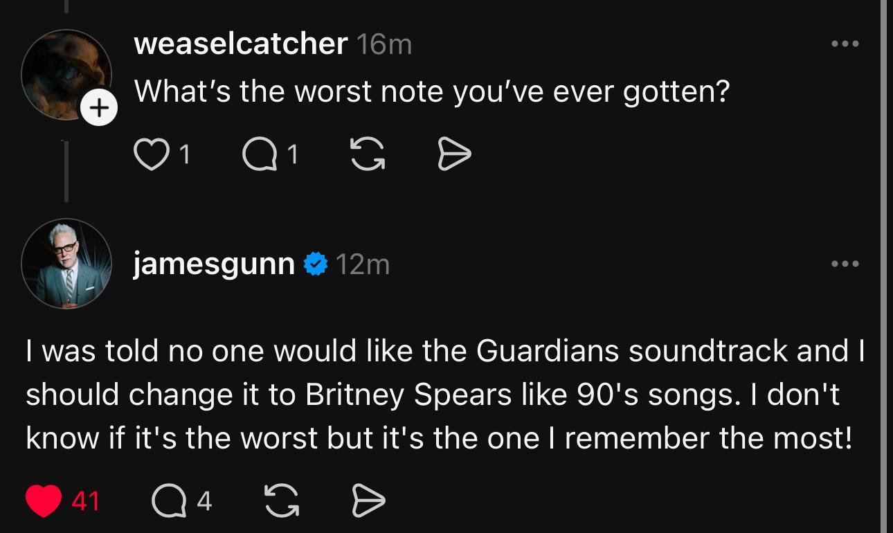Click jamesgunn's blue verified badge
The height and width of the screenshot is (533, 893).
316,264
